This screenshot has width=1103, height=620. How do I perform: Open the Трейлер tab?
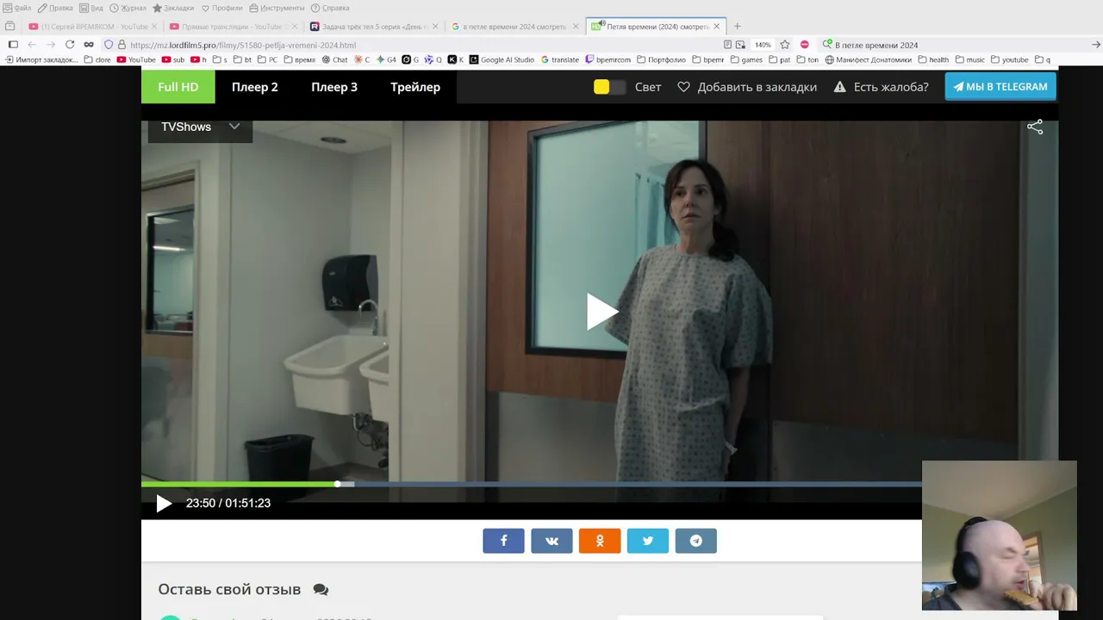pos(415,87)
